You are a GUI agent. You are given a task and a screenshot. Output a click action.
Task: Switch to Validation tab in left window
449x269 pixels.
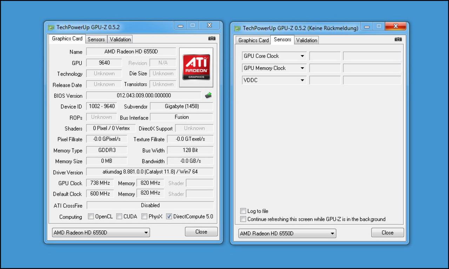[120, 39]
